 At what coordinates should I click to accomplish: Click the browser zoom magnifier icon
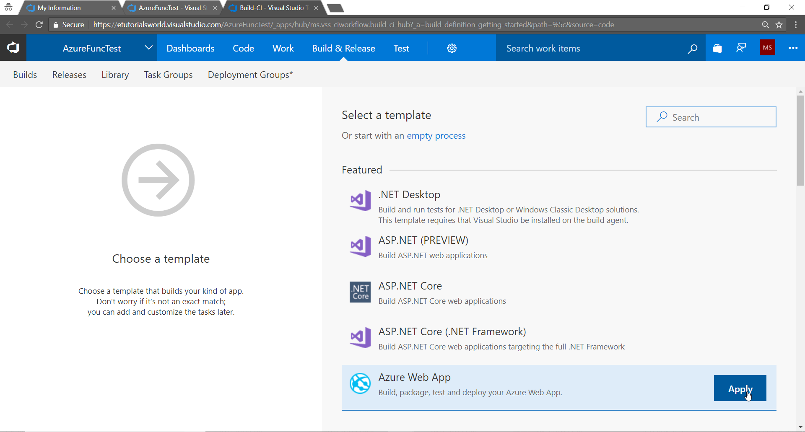[x=765, y=25]
